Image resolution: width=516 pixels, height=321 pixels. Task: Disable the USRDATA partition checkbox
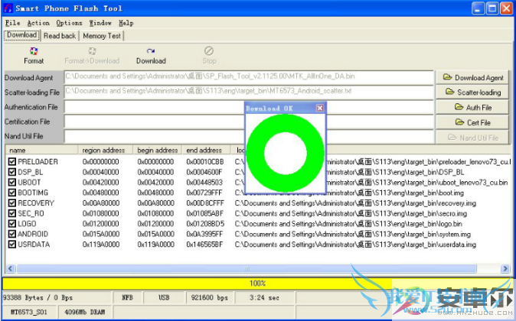click(11, 245)
